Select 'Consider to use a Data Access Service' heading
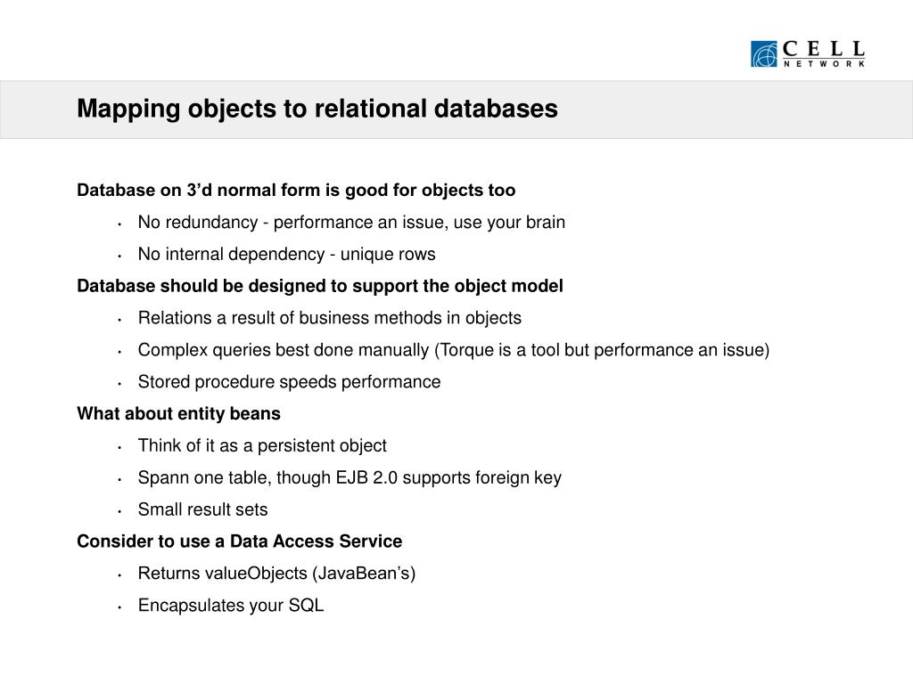Image resolution: width=913 pixels, height=684 pixels. pyautogui.click(x=239, y=541)
